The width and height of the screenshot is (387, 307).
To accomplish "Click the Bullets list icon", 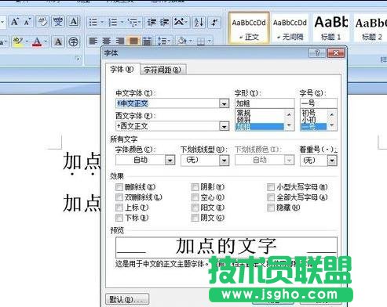I will (93, 22).
